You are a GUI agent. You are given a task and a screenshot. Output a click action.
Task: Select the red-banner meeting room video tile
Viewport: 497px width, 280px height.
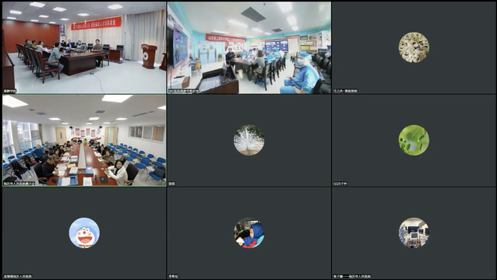click(84, 47)
